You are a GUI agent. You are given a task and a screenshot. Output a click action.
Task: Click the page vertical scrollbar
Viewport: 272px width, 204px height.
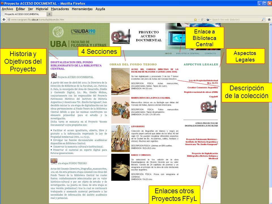point(270,107)
